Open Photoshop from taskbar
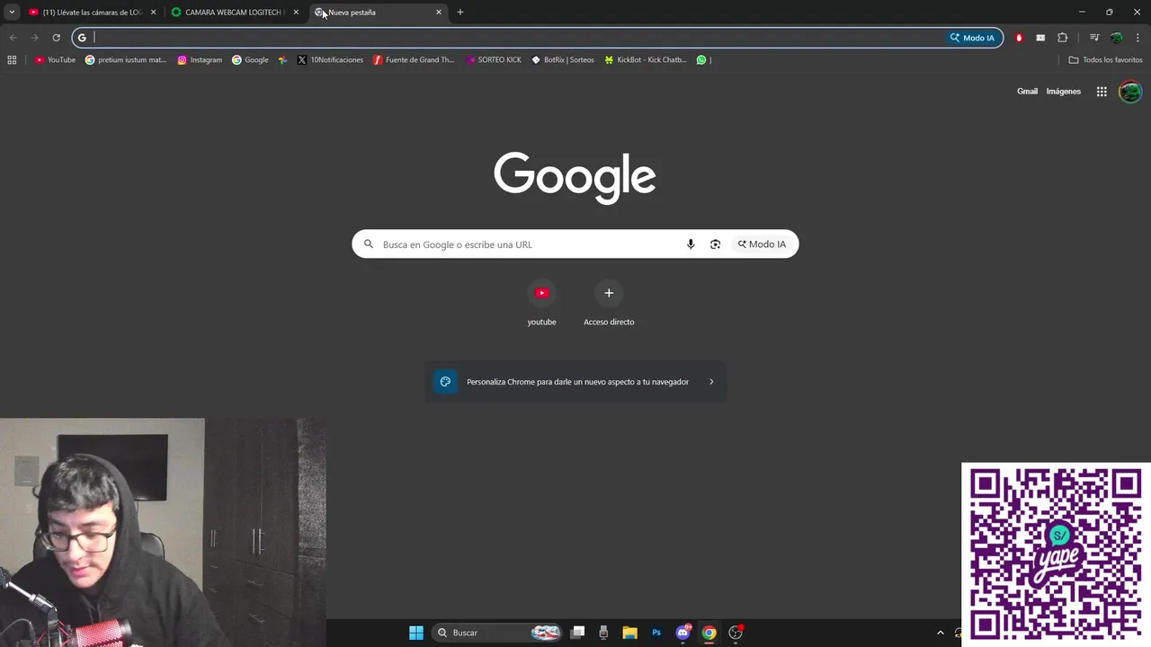 click(x=656, y=633)
